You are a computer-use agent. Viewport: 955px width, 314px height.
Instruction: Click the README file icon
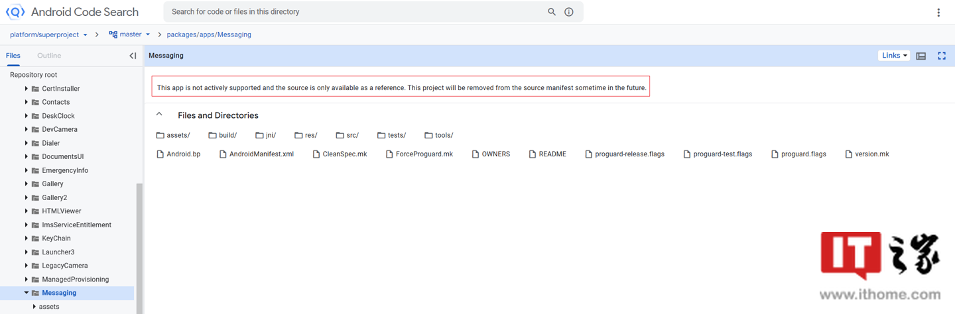pyautogui.click(x=533, y=154)
